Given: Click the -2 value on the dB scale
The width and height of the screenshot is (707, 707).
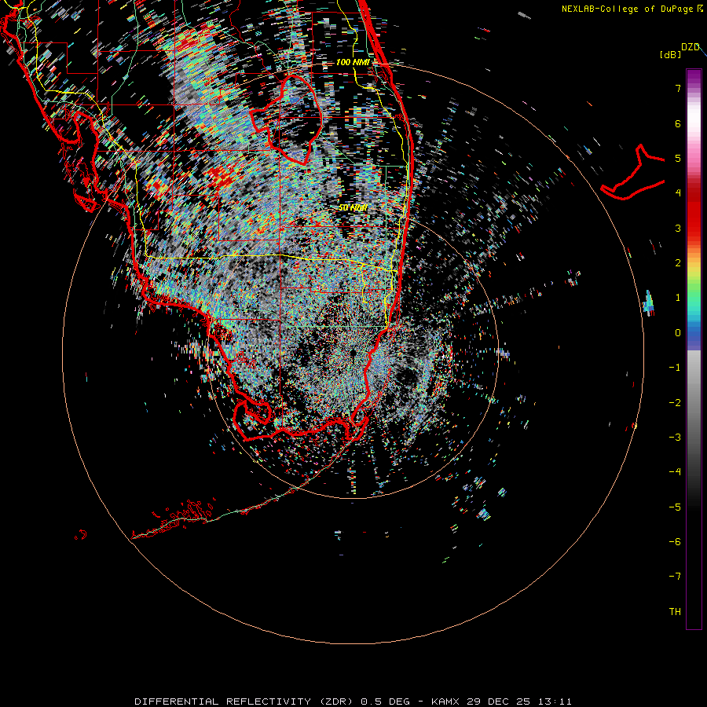Looking at the screenshot, I should pyautogui.click(x=675, y=403).
